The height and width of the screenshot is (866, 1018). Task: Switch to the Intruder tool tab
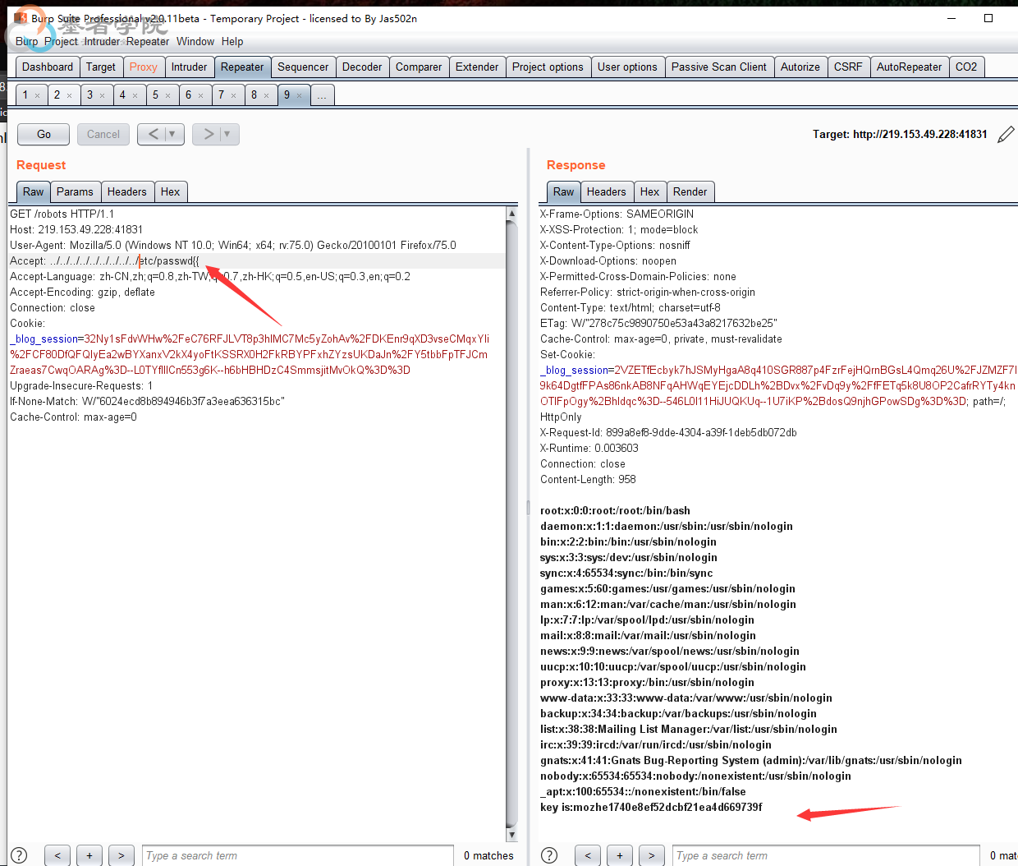[190, 67]
